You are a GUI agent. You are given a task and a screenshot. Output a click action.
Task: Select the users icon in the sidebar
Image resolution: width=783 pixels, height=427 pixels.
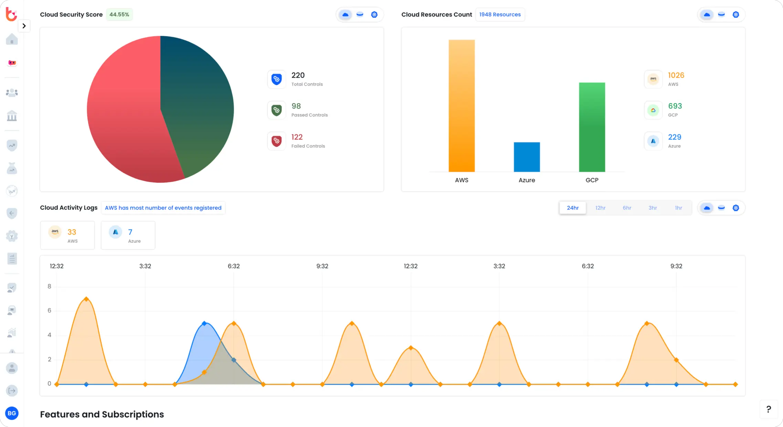[12, 92]
